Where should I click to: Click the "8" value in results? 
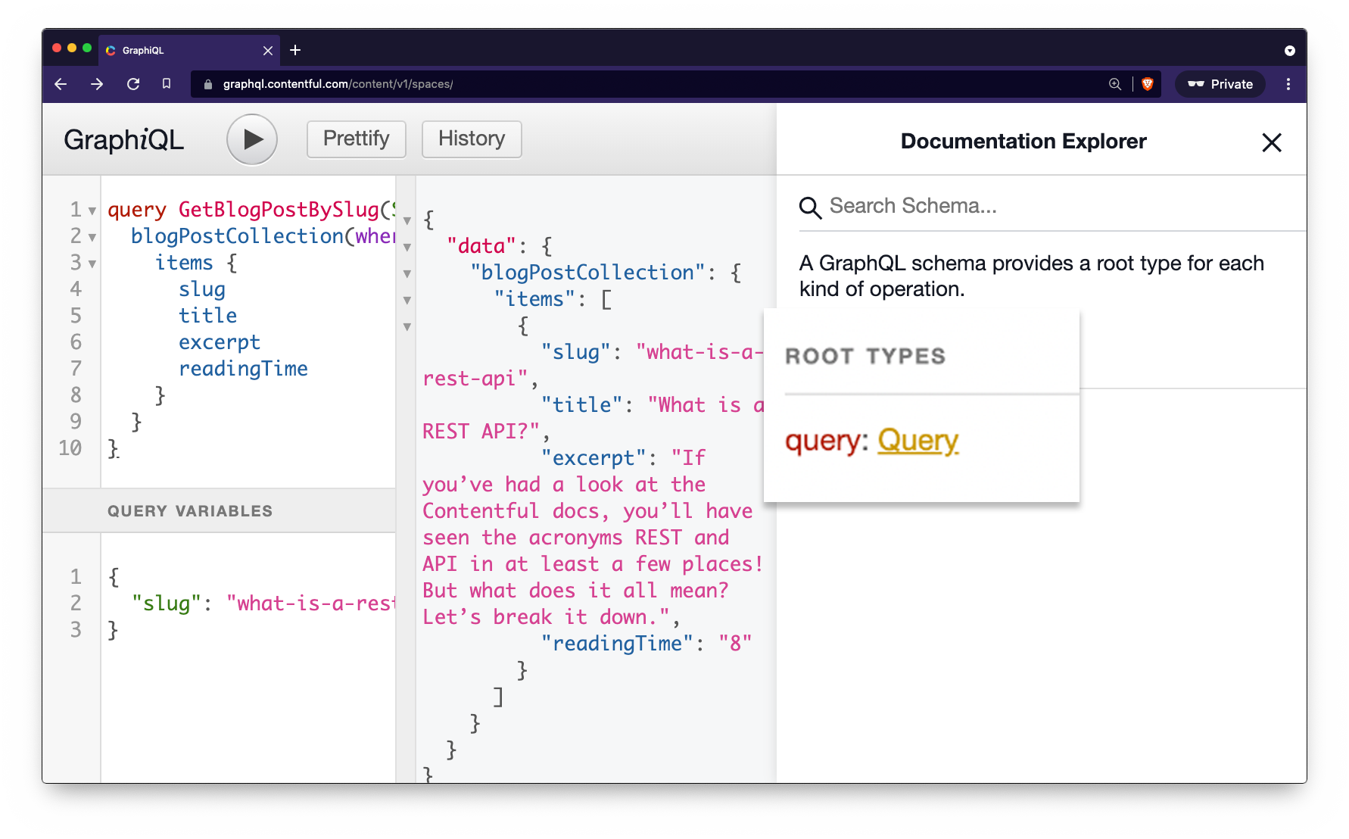tap(735, 644)
